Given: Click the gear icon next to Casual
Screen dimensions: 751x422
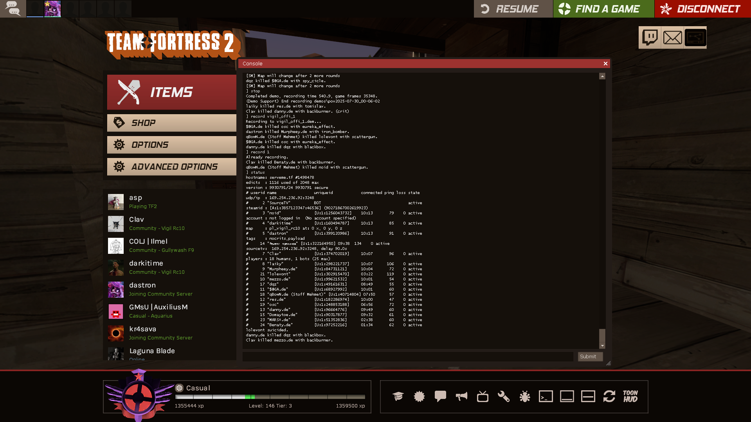Looking at the screenshot, I should (x=179, y=388).
